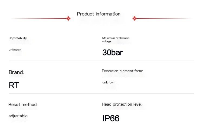Click the right red diamond ornament
The height and width of the screenshot is (133, 203).
coord(135,18)
